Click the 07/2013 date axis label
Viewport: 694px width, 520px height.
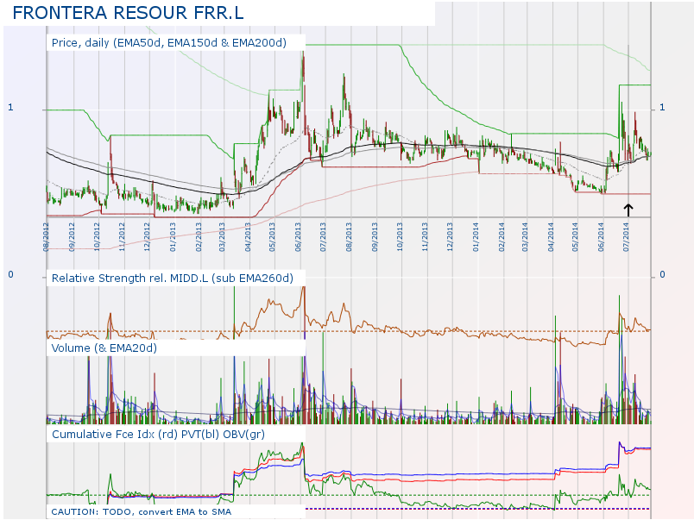point(323,237)
